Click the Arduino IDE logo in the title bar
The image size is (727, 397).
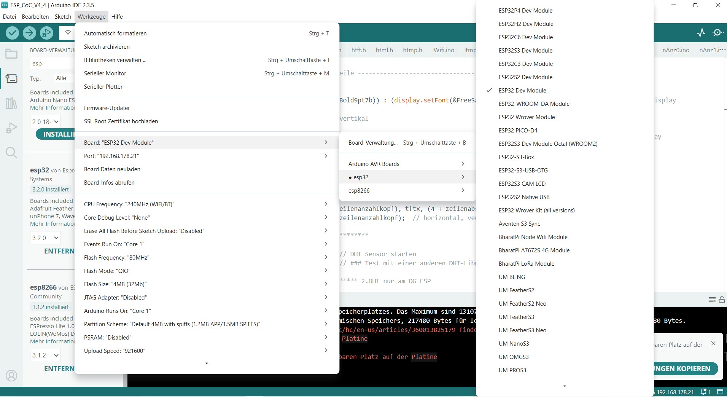pos(5,5)
